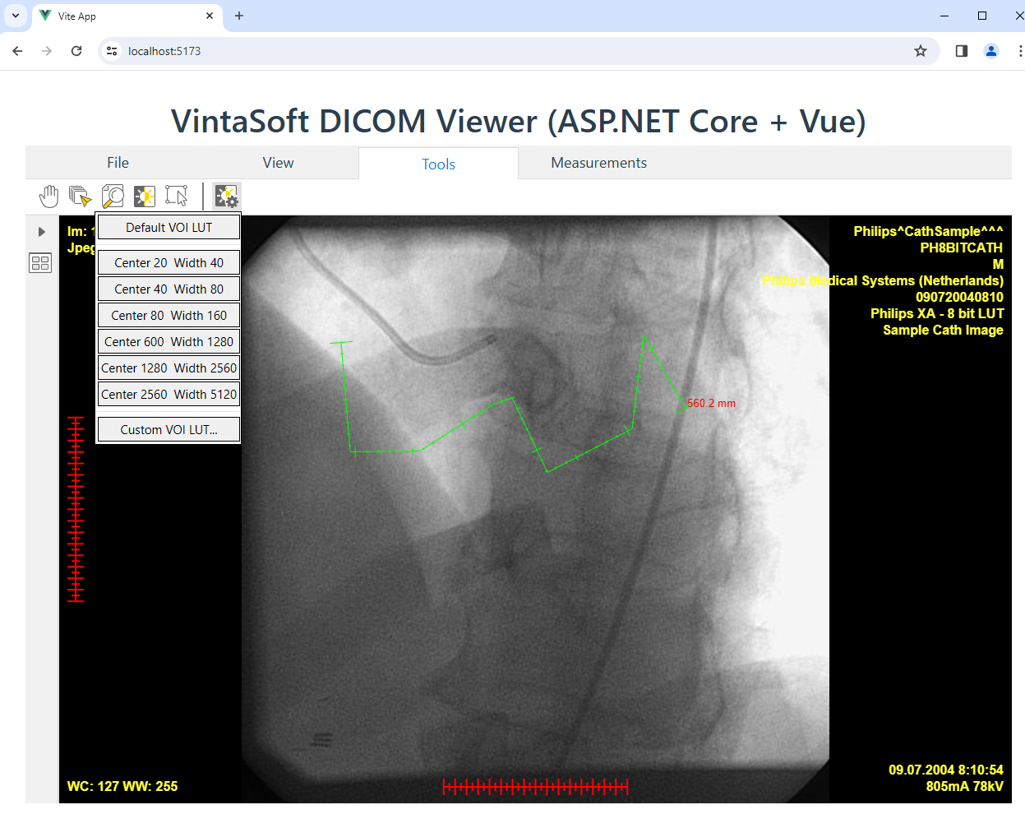Pick Center 2560 Width 5120 preset

pyautogui.click(x=169, y=395)
